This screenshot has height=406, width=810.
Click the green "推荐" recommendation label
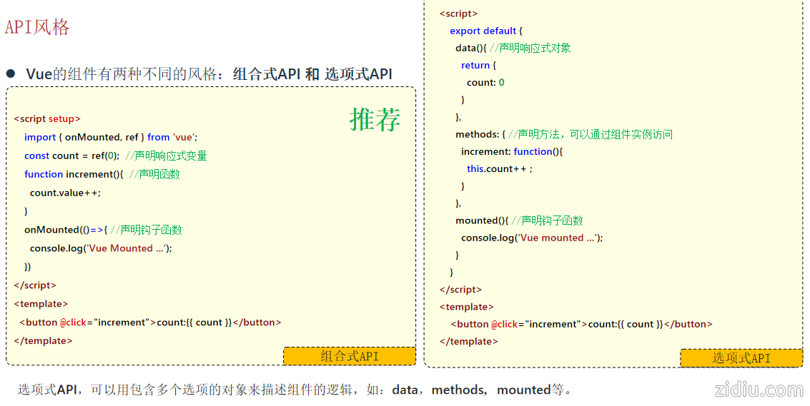375,120
